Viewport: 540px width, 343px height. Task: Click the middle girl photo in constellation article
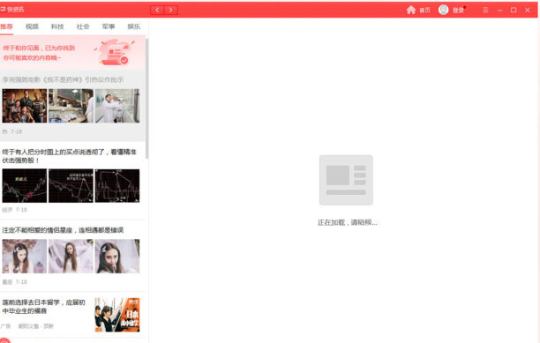tap(71, 257)
